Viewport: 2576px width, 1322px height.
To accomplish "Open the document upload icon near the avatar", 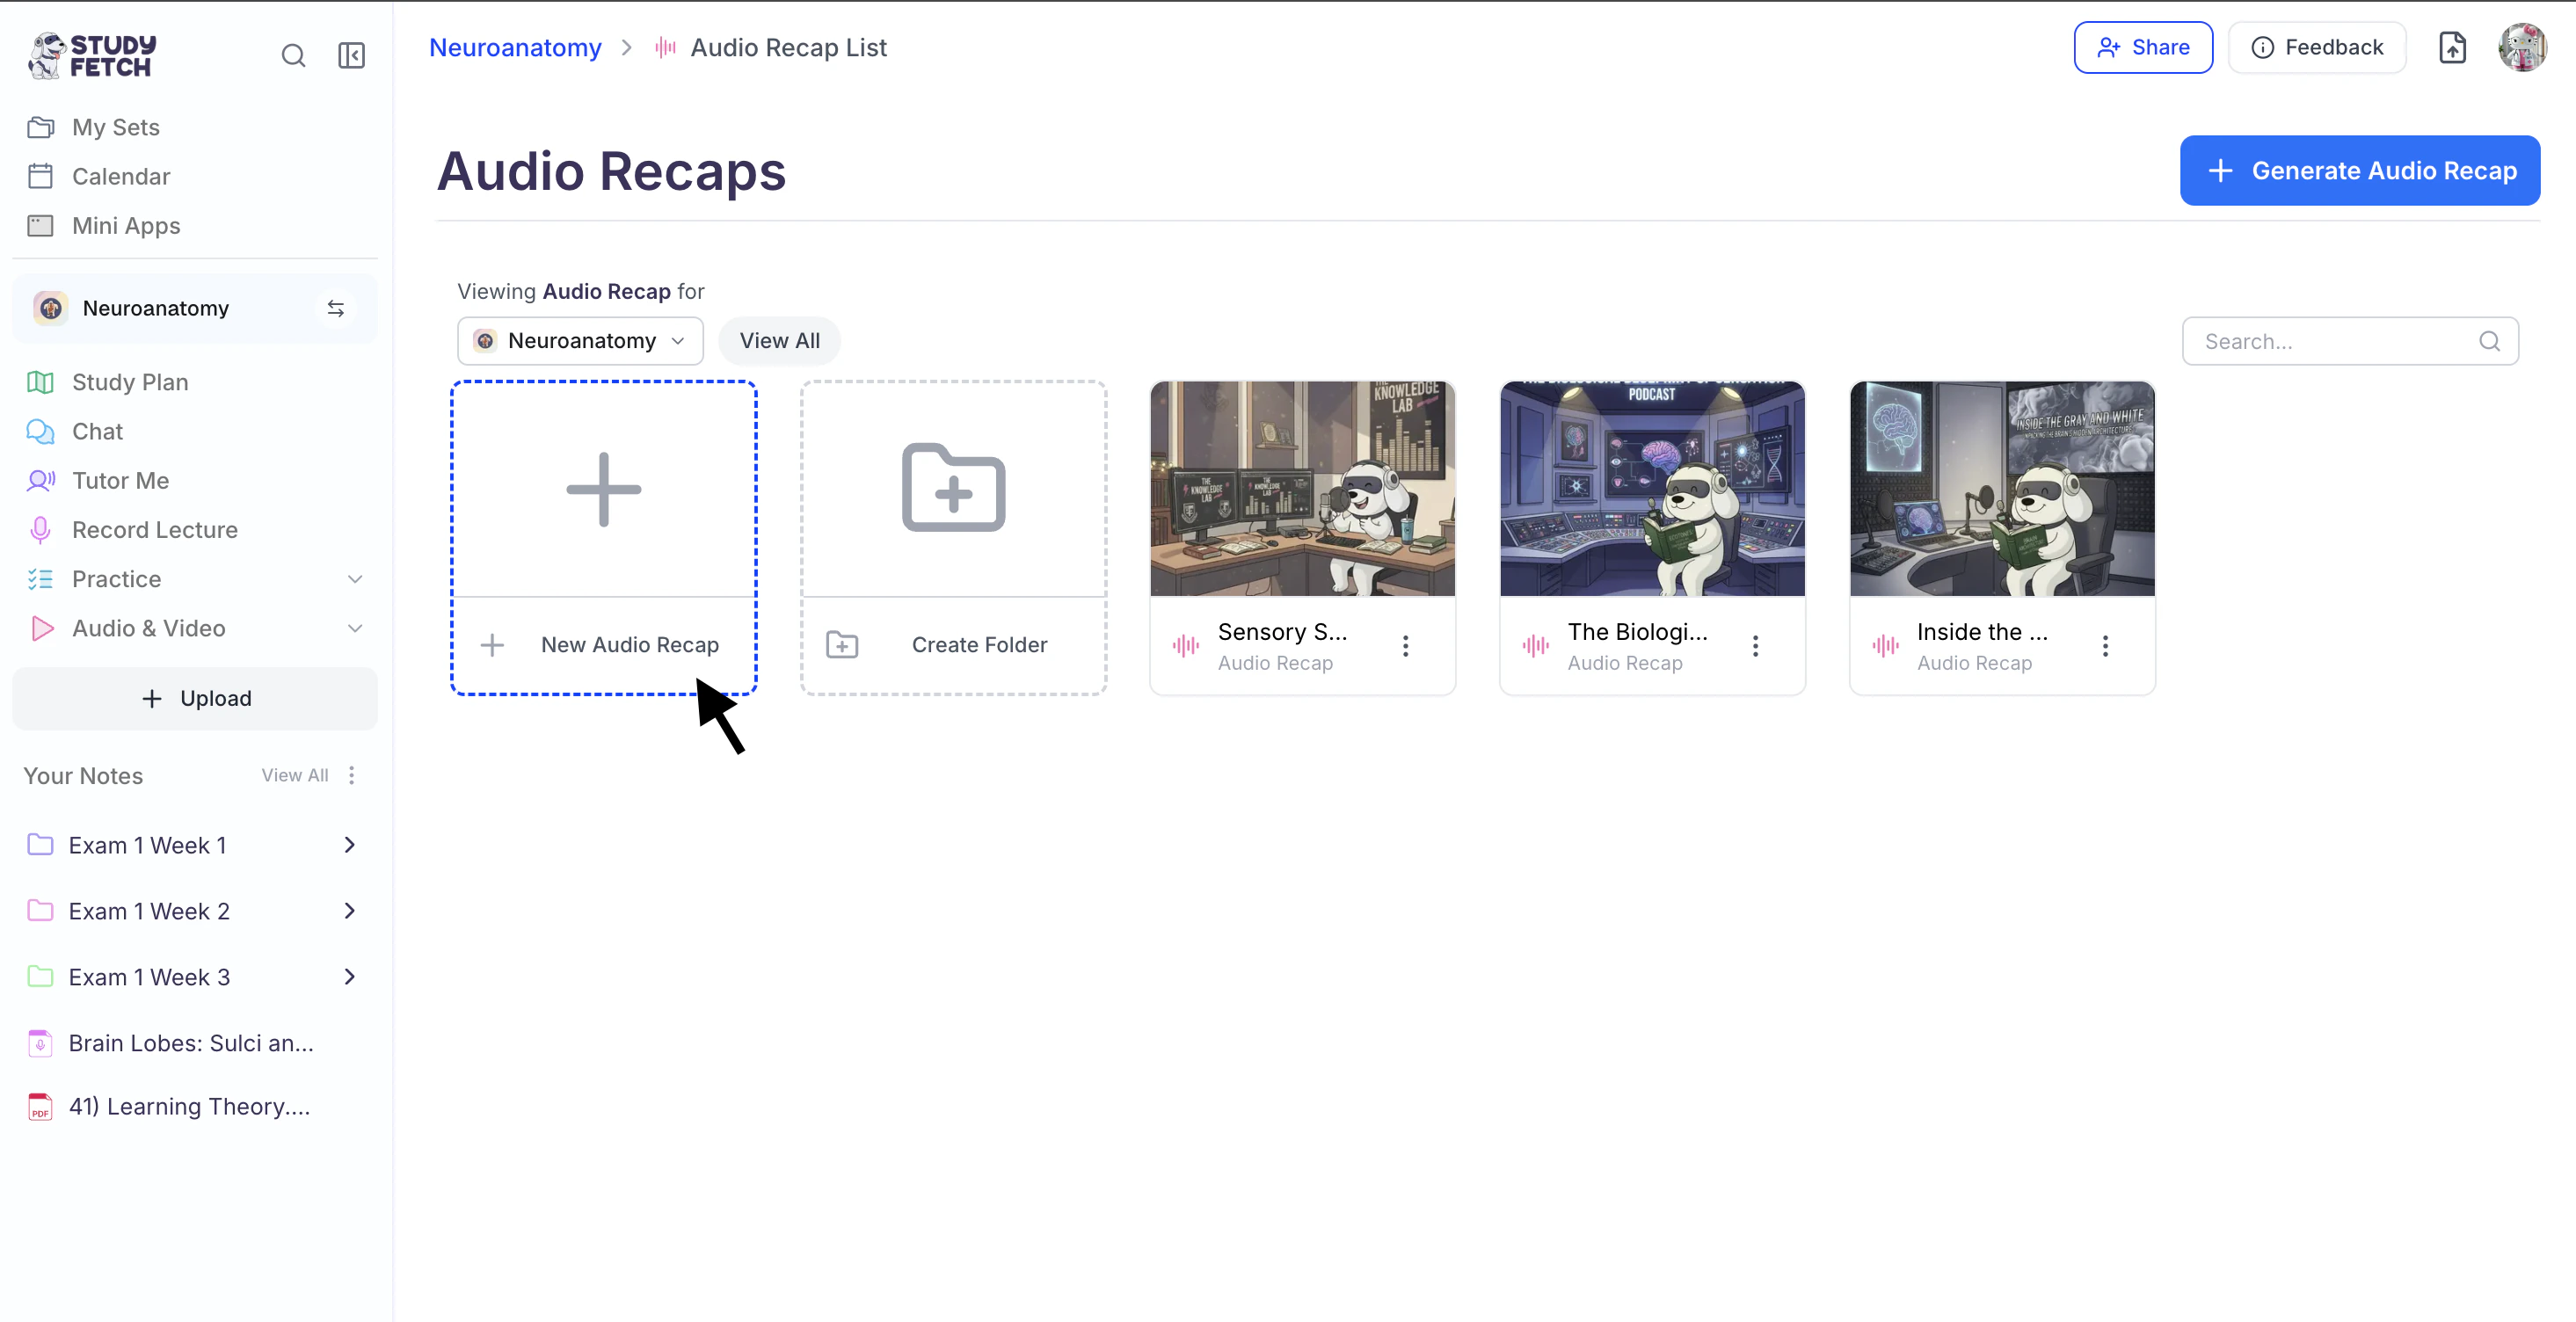I will 2452,48.
